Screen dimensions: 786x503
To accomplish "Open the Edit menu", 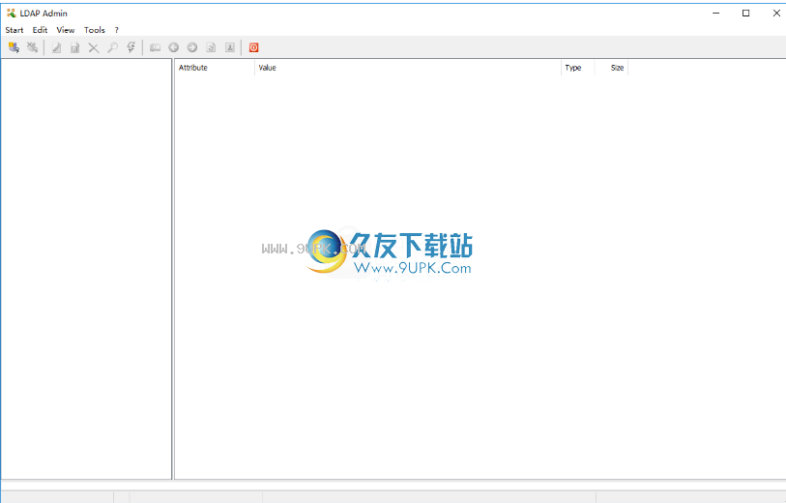I will [x=40, y=30].
